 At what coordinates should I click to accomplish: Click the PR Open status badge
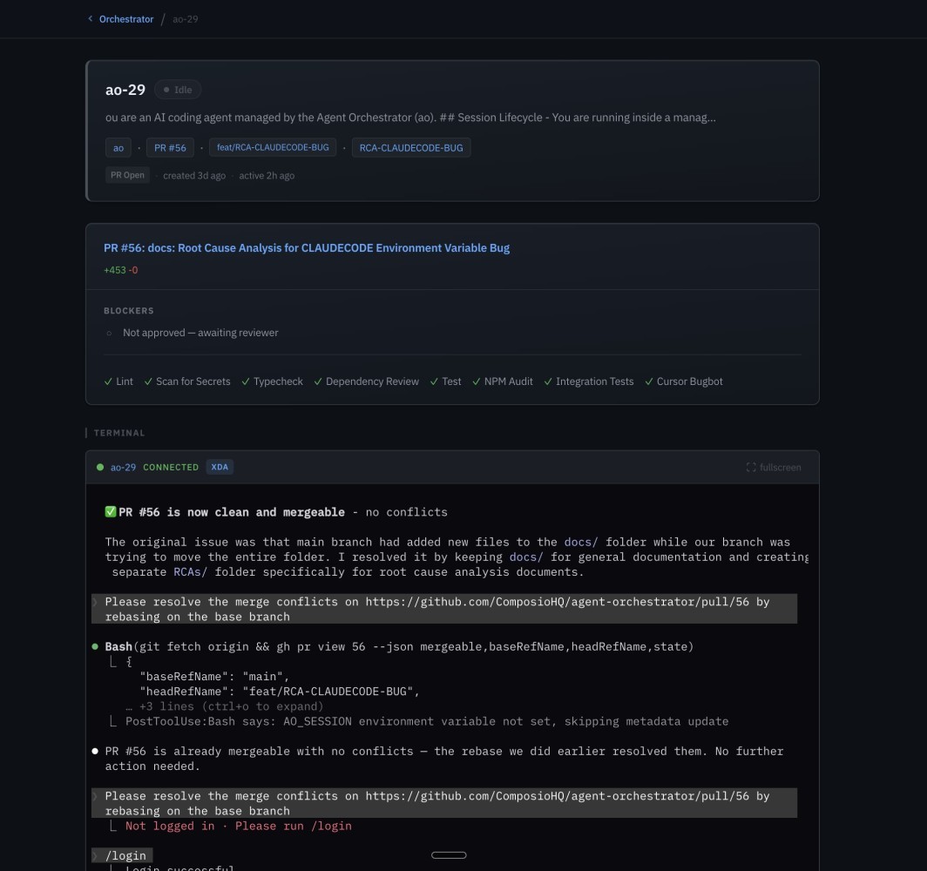(x=127, y=175)
